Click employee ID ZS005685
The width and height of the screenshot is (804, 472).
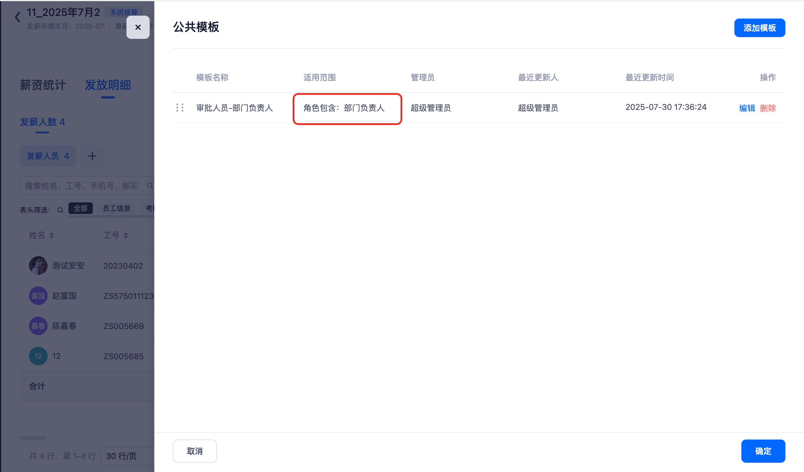pyautogui.click(x=124, y=356)
